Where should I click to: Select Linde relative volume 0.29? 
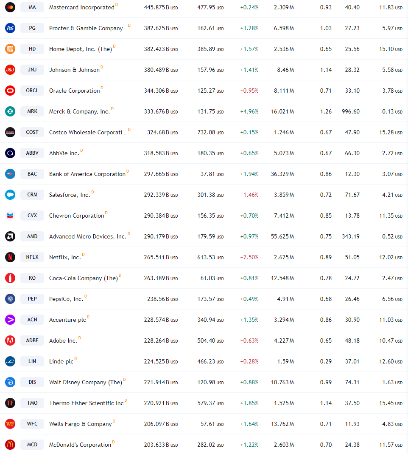tap(326, 362)
